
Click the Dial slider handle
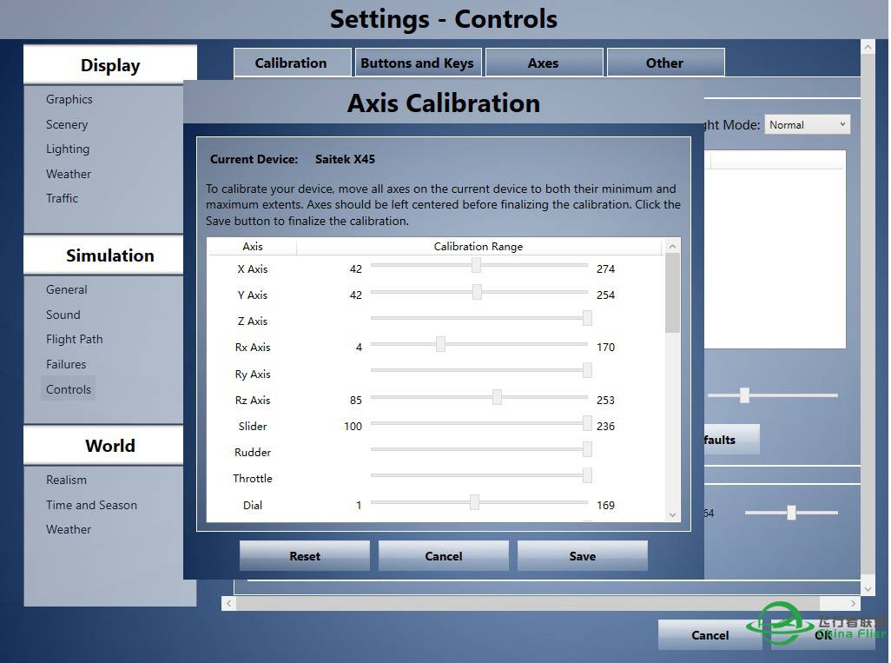(x=474, y=502)
